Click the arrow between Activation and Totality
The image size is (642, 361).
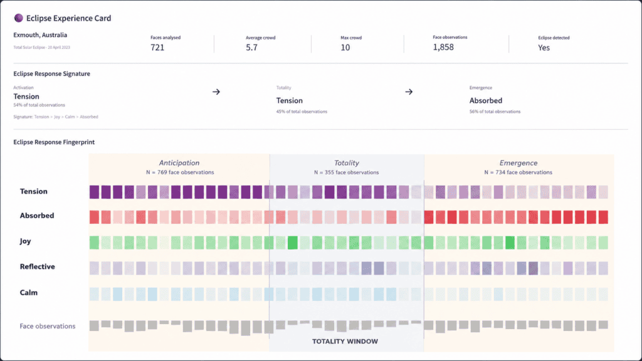click(x=216, y=92)
